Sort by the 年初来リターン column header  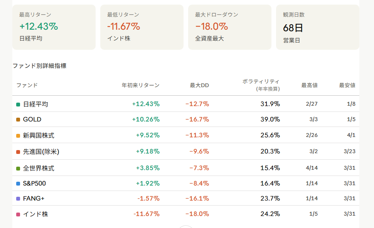click(140, 85)
